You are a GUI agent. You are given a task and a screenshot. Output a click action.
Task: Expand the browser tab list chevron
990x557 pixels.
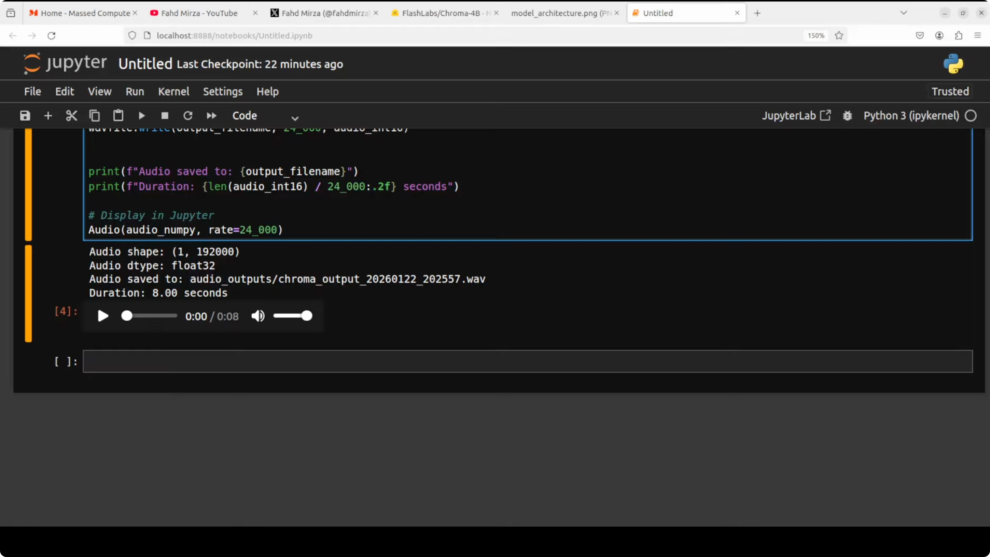coord(904,13)
